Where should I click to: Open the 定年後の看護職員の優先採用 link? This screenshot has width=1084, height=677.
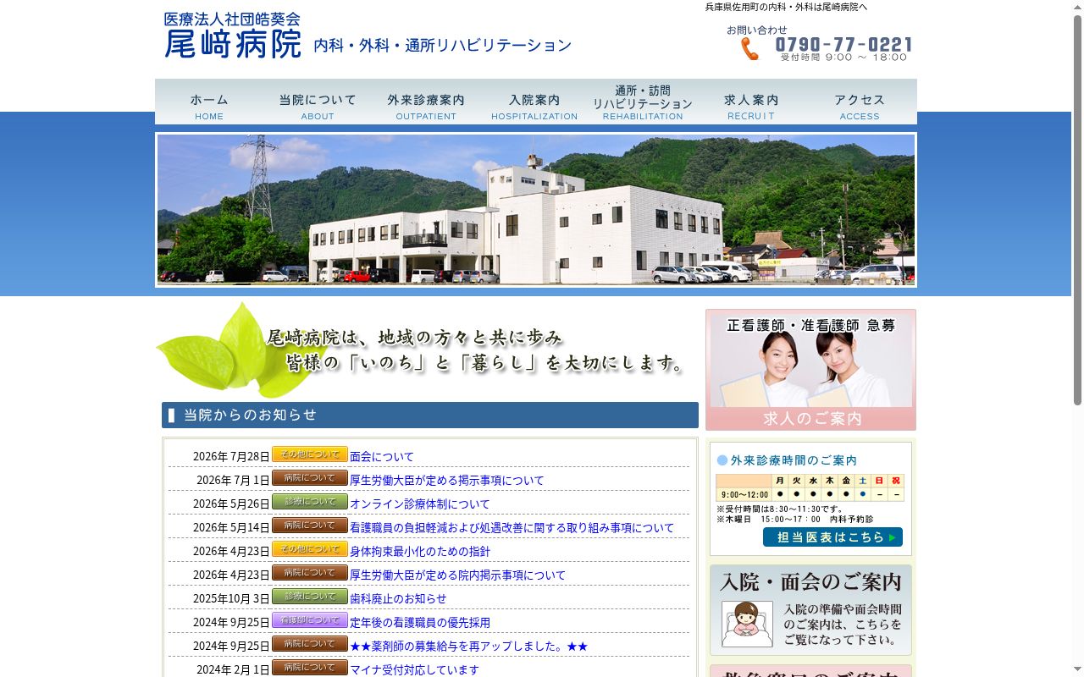420,622
